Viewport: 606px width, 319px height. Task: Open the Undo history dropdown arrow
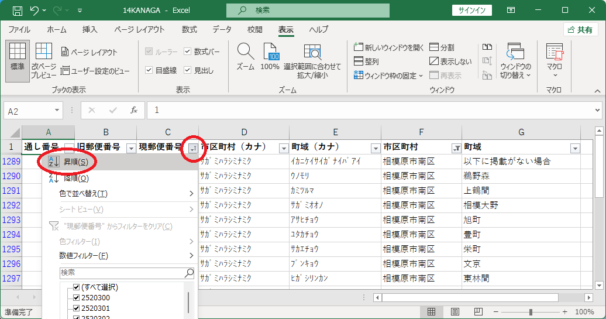point(44,11)
